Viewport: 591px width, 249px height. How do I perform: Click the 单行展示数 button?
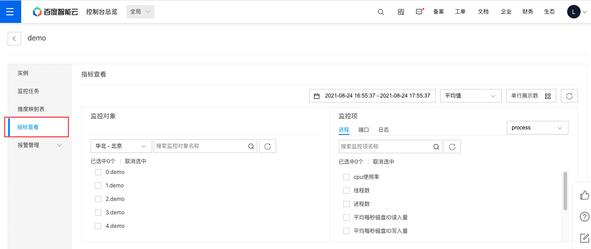pyautogui.click(x=531, y=96)
